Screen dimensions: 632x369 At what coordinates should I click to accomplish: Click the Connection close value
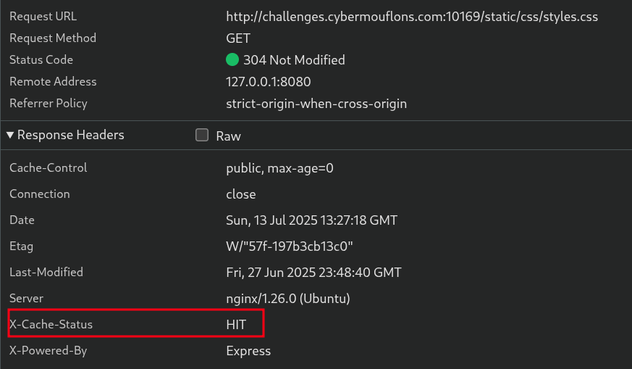(x=241, y=194)
